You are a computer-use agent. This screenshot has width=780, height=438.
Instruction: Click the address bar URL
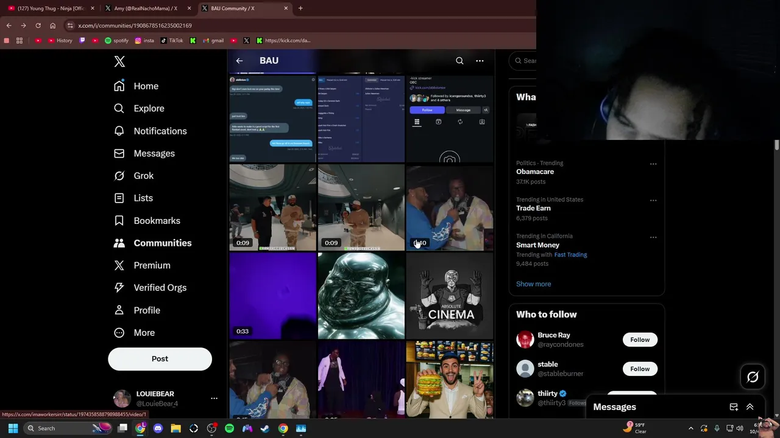point(135,26)
